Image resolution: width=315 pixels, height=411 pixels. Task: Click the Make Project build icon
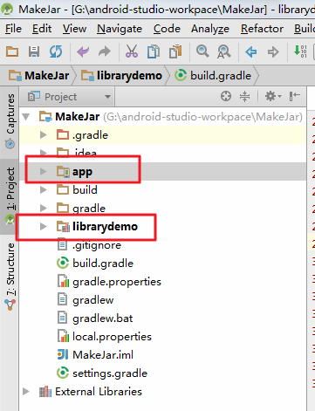click(300, 51)
